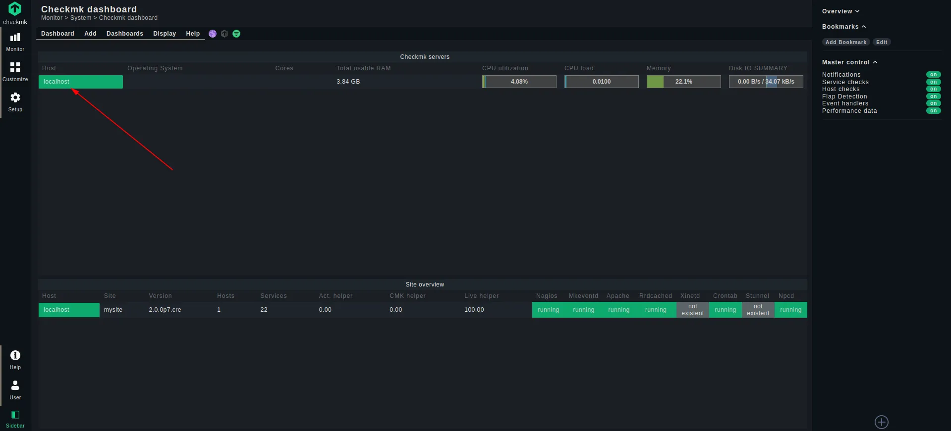Toggle Host checks master control switch
This screenshot has width=951, height=431.
point(933,89)
